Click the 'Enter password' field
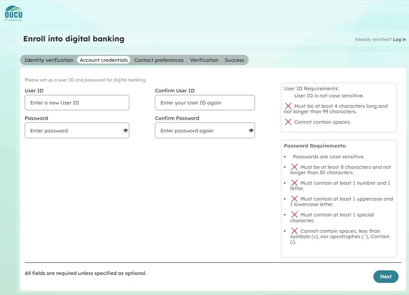This screenshot has height=295, width=409. pyautogui.click(x=73, y=130)
